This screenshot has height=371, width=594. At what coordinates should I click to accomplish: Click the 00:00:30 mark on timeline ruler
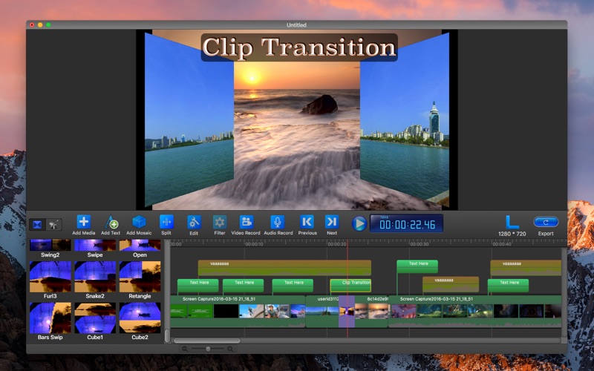point(420,244)
